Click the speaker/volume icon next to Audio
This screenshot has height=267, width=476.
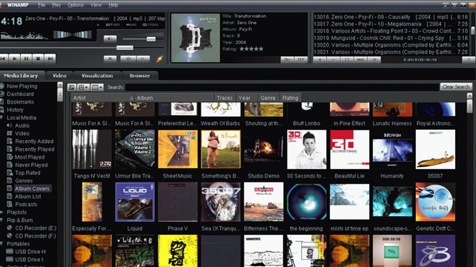pos(9,125)
